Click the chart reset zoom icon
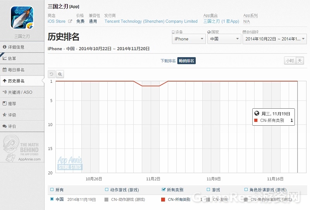 click(x=52, y=74)
